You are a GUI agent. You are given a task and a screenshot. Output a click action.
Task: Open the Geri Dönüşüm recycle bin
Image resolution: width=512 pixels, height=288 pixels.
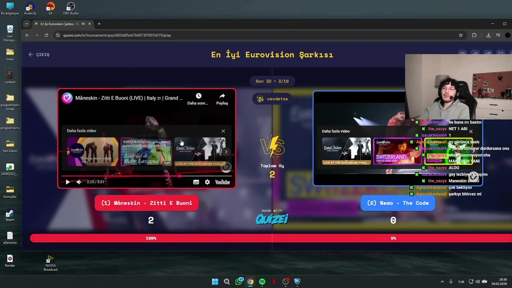(10, 33)
